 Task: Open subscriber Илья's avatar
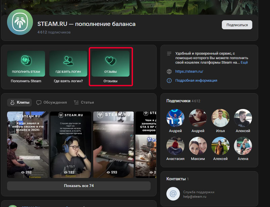pos(220,118)
